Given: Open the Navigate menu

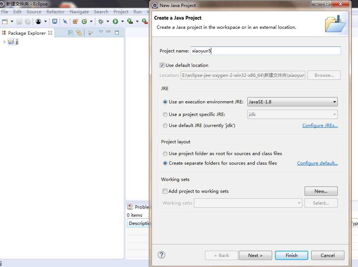Looking at the screenshot, I should (79, 12).
